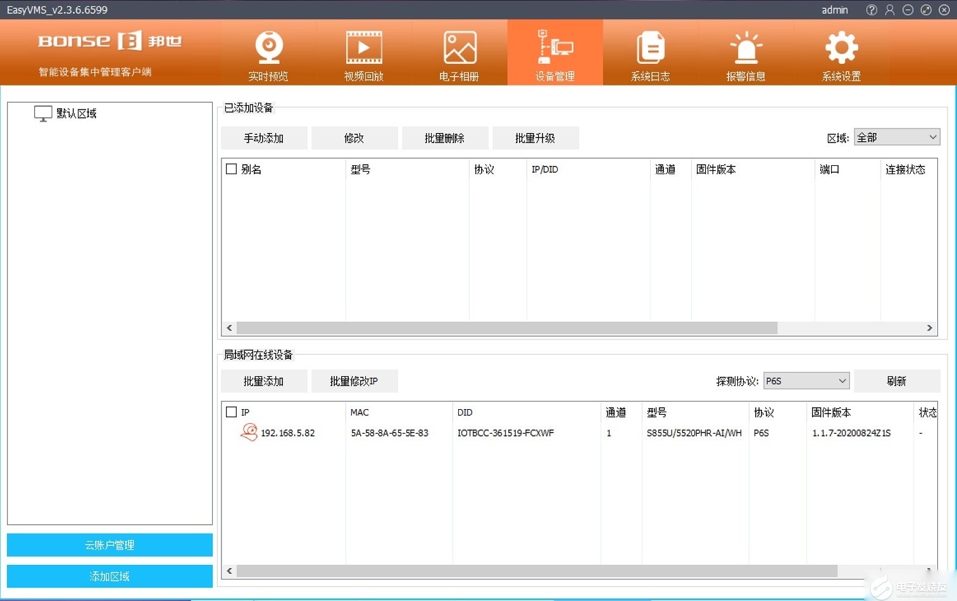Image resolution: width=957 pixels, height=601 pixels.
Task: Click the 通道 column header in added devices
Action: coord(665,169)
